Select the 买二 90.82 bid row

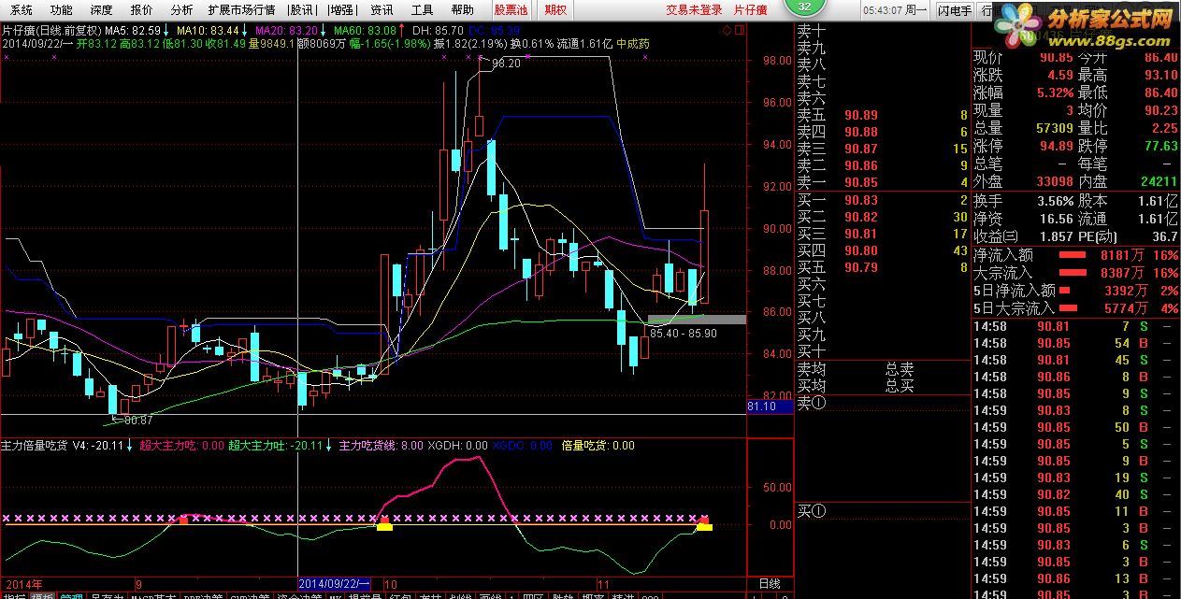tap(883, 217)
